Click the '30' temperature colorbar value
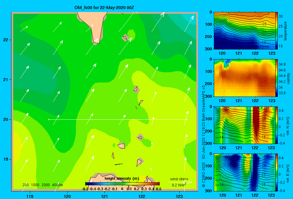The width and height of the screenshot is (293, 199). (281, 16)
